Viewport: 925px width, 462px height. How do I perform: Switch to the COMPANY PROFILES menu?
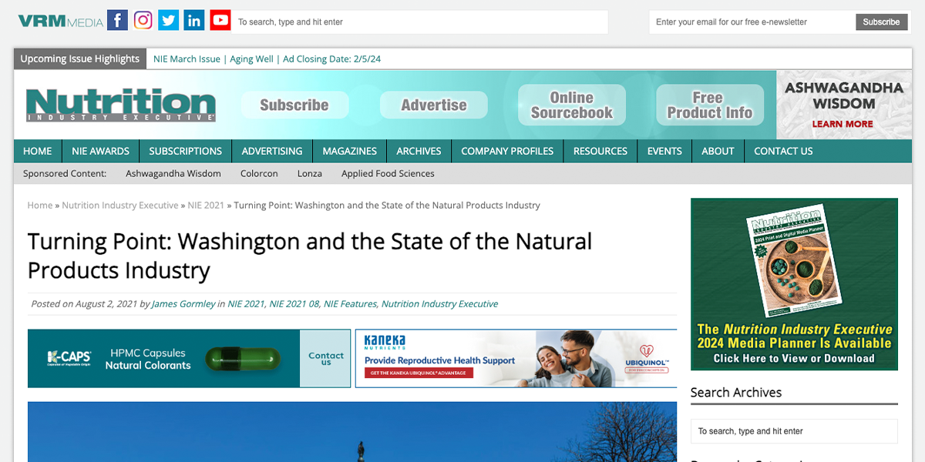(x=506, y=151)
